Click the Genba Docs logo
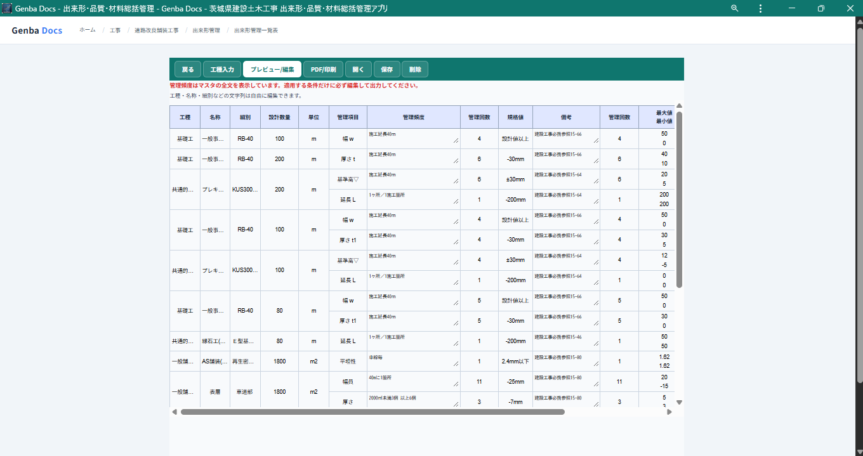 pos(37,30)
